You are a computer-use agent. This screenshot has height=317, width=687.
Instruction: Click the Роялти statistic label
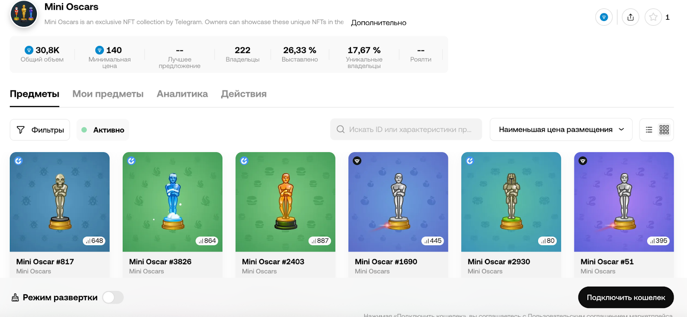(421, 60)
